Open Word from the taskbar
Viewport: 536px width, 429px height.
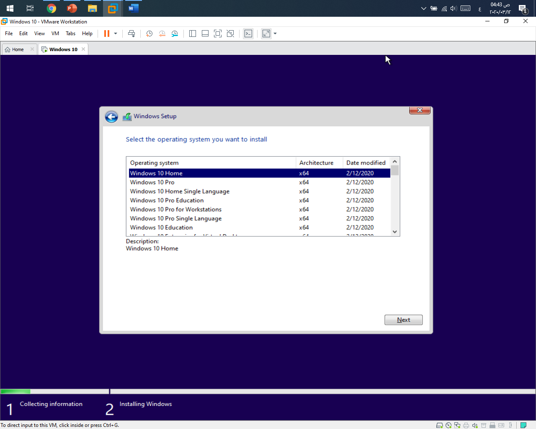pyautogui.click(x=134, y=8)
